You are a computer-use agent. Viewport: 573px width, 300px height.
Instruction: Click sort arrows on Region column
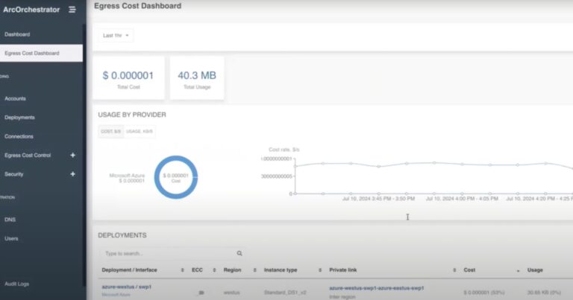click(254, 269)
